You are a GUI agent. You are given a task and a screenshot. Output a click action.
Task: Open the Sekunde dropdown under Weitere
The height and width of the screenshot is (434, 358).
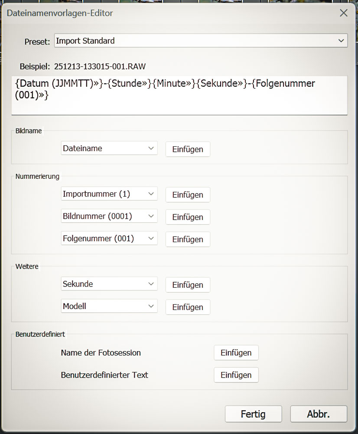(109, 284)
